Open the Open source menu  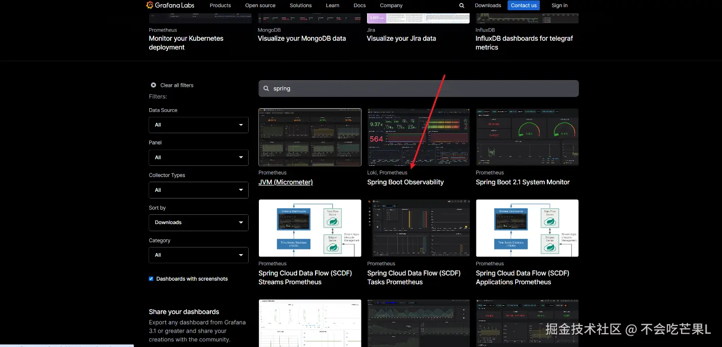260,6
